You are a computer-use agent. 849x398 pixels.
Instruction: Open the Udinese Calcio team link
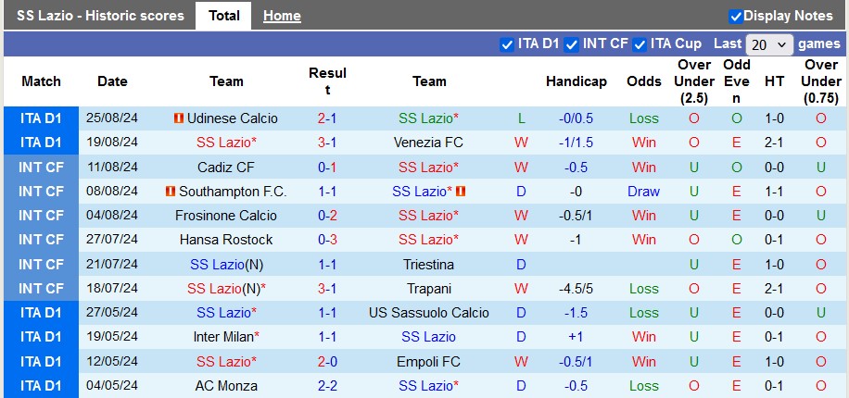click(x=232, y=118)
